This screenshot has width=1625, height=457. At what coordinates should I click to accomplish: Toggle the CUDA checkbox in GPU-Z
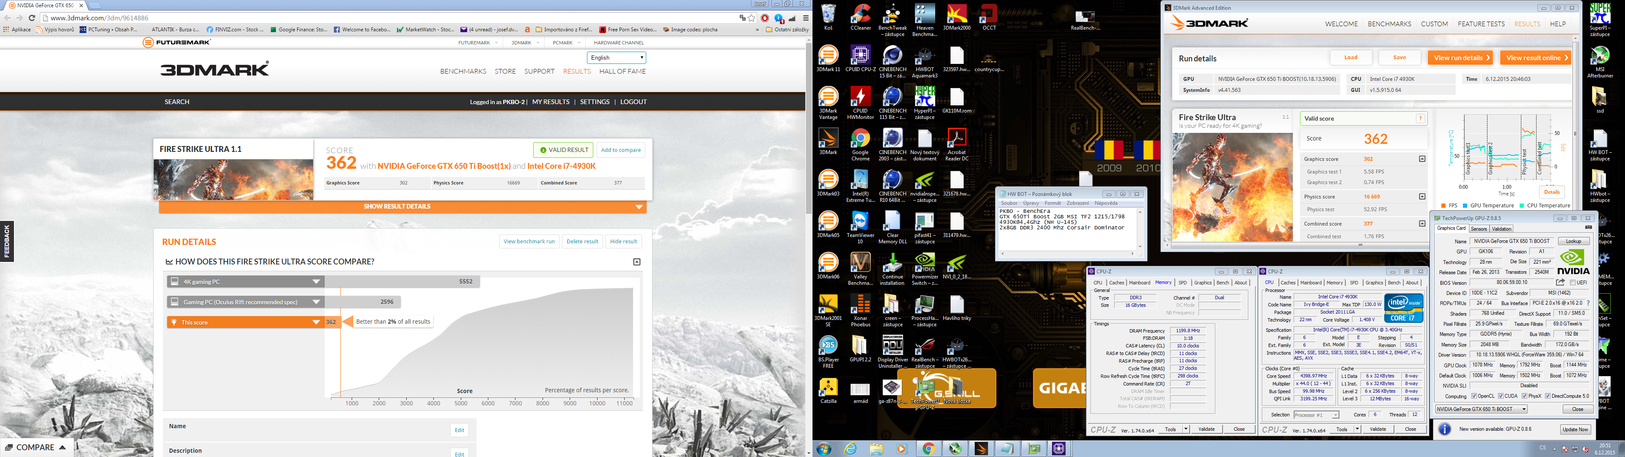pyautogui.click(x=1500, y=396)
